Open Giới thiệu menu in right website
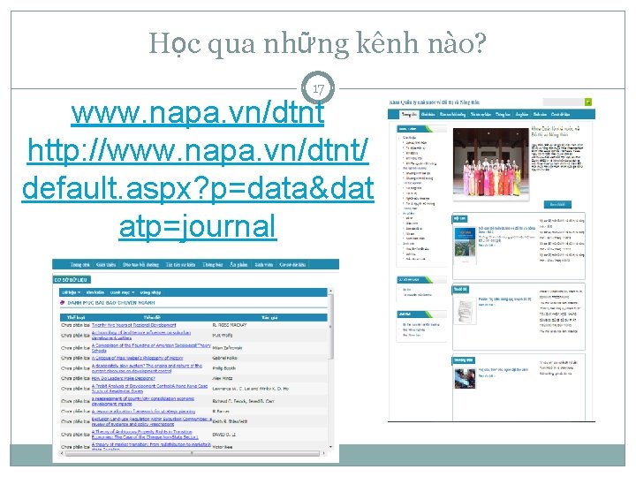Image resolution: width=636 pixels, height=477 pixels. [428, 114]
